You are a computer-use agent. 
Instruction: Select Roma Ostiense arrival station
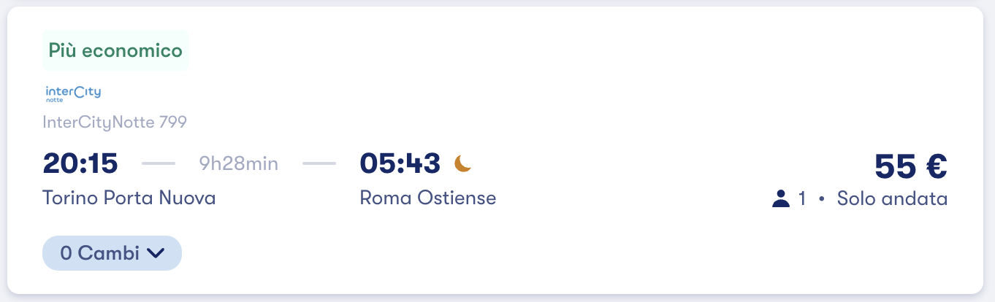pyautogui.click(x=428, y=198)
